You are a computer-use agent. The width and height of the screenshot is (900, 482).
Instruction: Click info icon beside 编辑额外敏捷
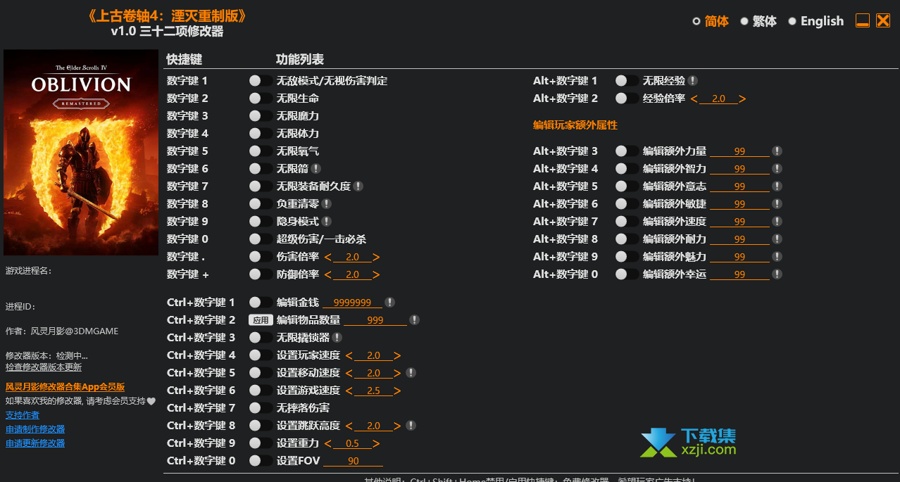click(777, 204)
